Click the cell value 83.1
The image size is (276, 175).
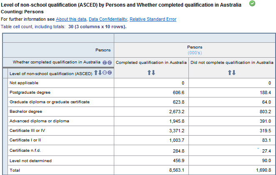(266, 140)
